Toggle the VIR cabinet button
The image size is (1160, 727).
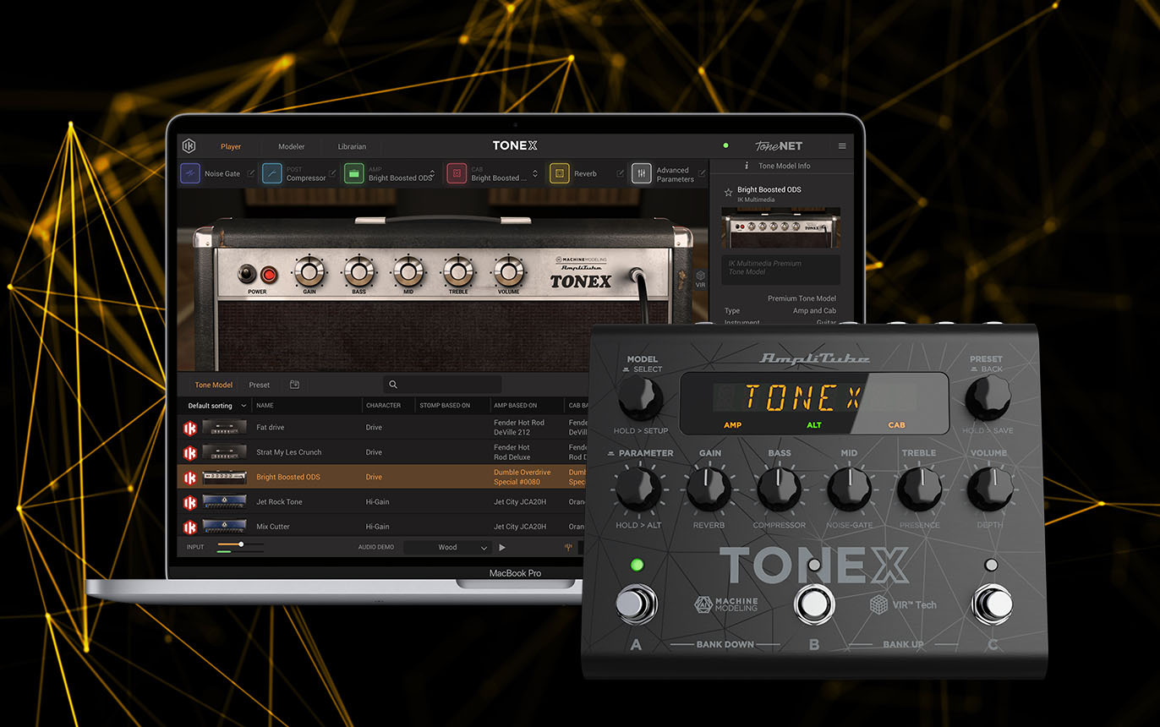[x=700, y=278]
